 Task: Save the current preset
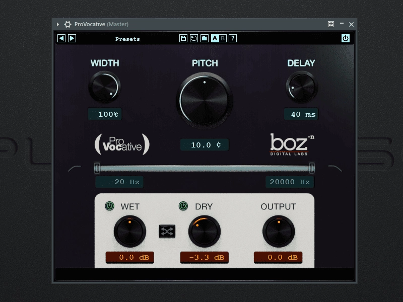click(x=183, y=38)
